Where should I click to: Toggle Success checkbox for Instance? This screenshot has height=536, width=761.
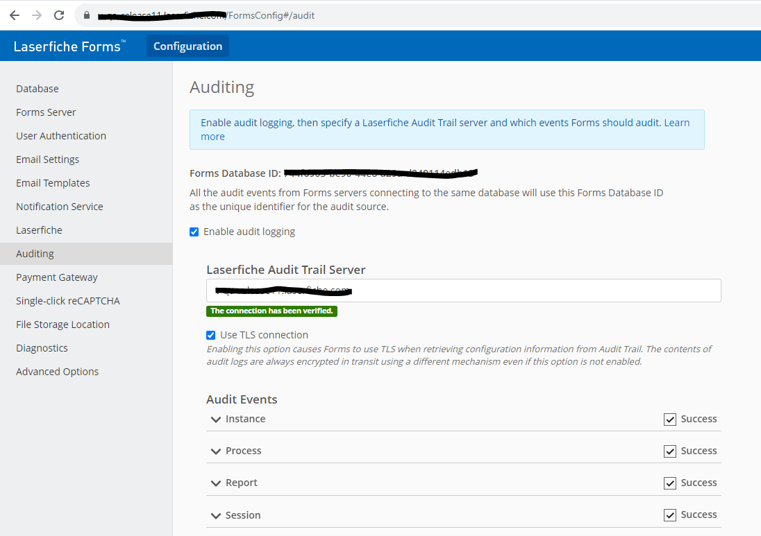click(x=670, y=420)
